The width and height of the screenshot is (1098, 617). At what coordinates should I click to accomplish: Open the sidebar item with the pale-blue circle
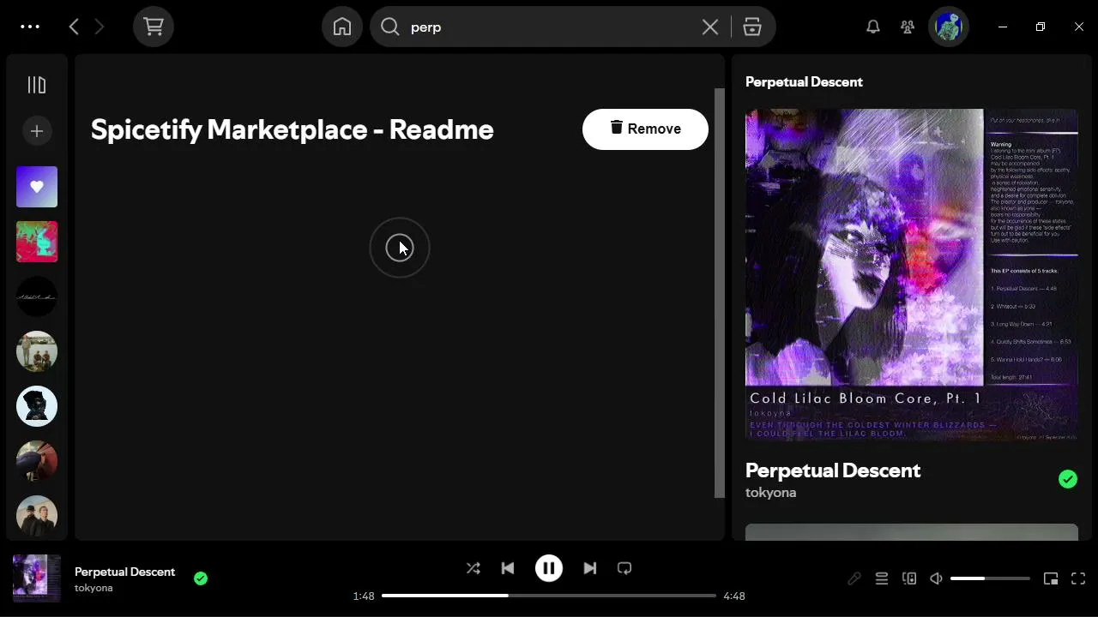[x=37, y=406]
